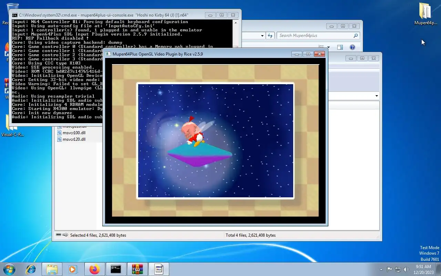Change your view icon in Explorer
The width and height of the screenshot is (441, 276).
[x=321, y=47]
